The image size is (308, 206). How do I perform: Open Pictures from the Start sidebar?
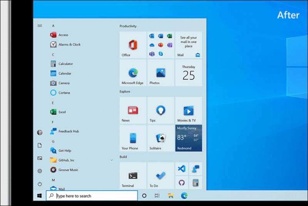click(x=40, y=158)
